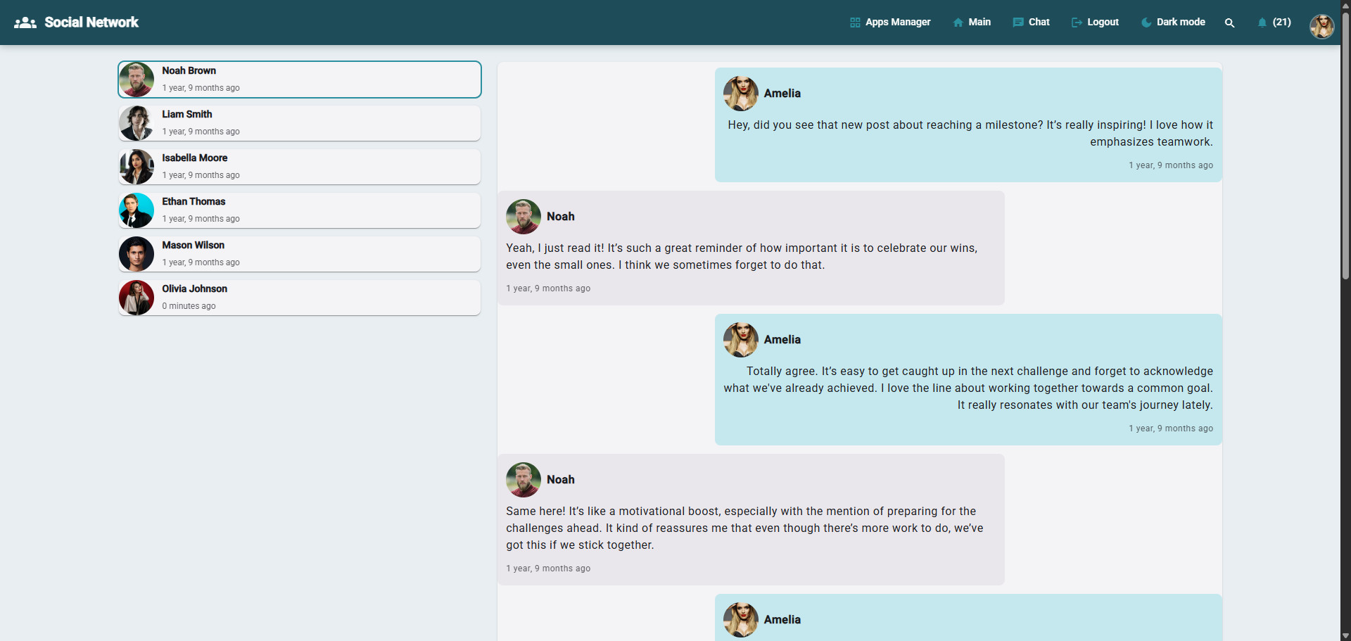Click the Apps Manager grid icon
Viewport: 1351px width, 641px height.
[855, 23]
